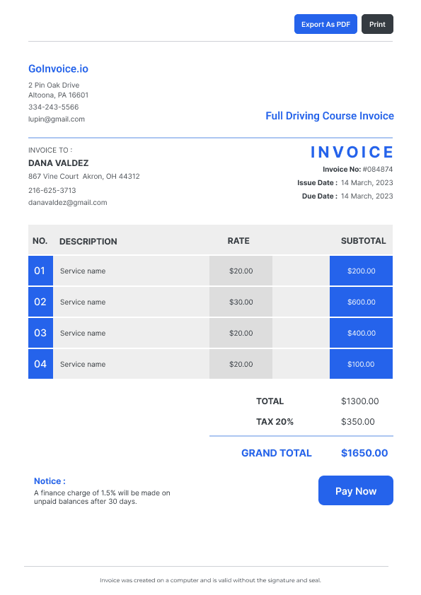Click the INVOICE TO : label
421x595 pixels.
click(50, 151)
